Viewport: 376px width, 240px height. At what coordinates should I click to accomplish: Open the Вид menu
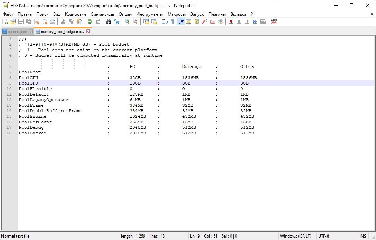57,14
